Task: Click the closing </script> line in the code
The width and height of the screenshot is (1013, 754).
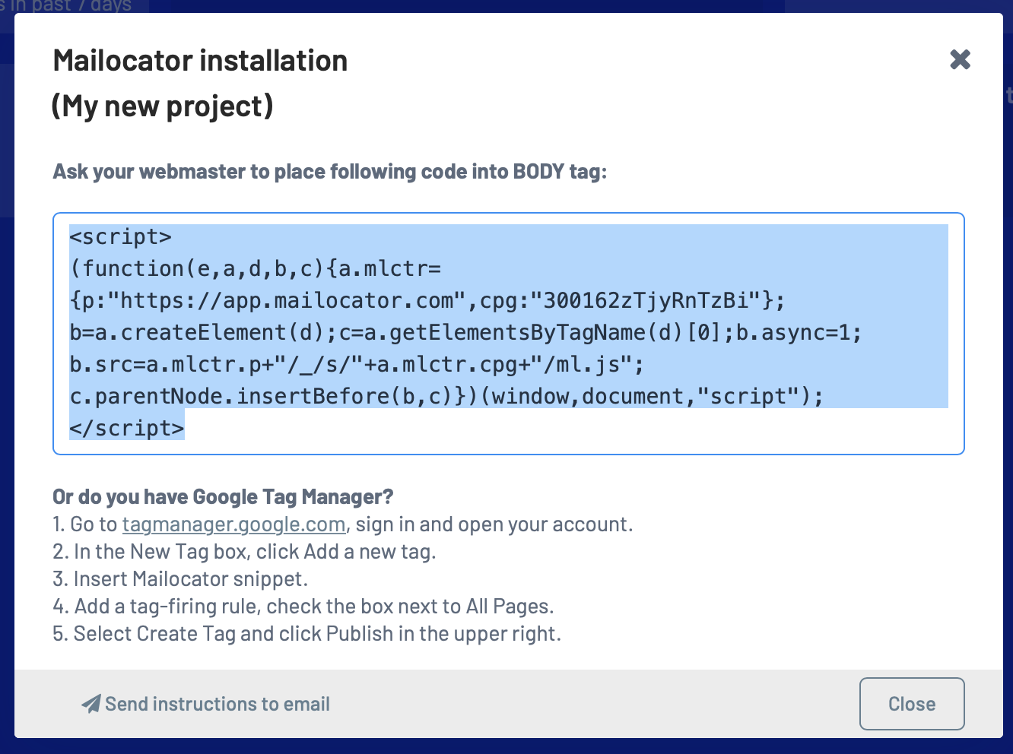Action: (x=127, y=428)
